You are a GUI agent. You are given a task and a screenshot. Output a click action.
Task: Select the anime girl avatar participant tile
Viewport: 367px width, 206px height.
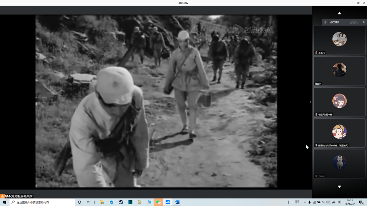click(x=339, y=102)
